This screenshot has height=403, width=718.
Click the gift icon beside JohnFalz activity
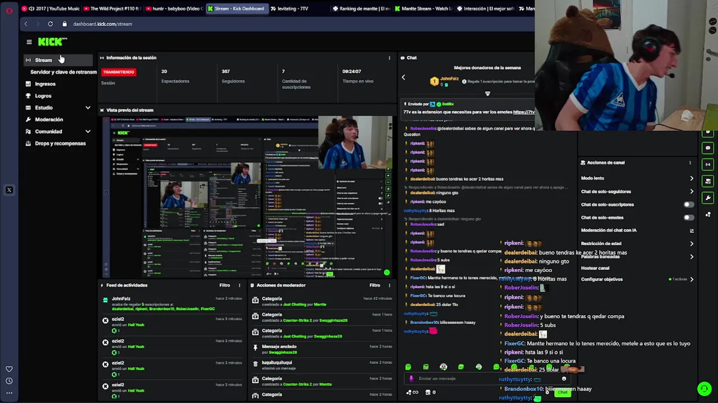point(105,300)
